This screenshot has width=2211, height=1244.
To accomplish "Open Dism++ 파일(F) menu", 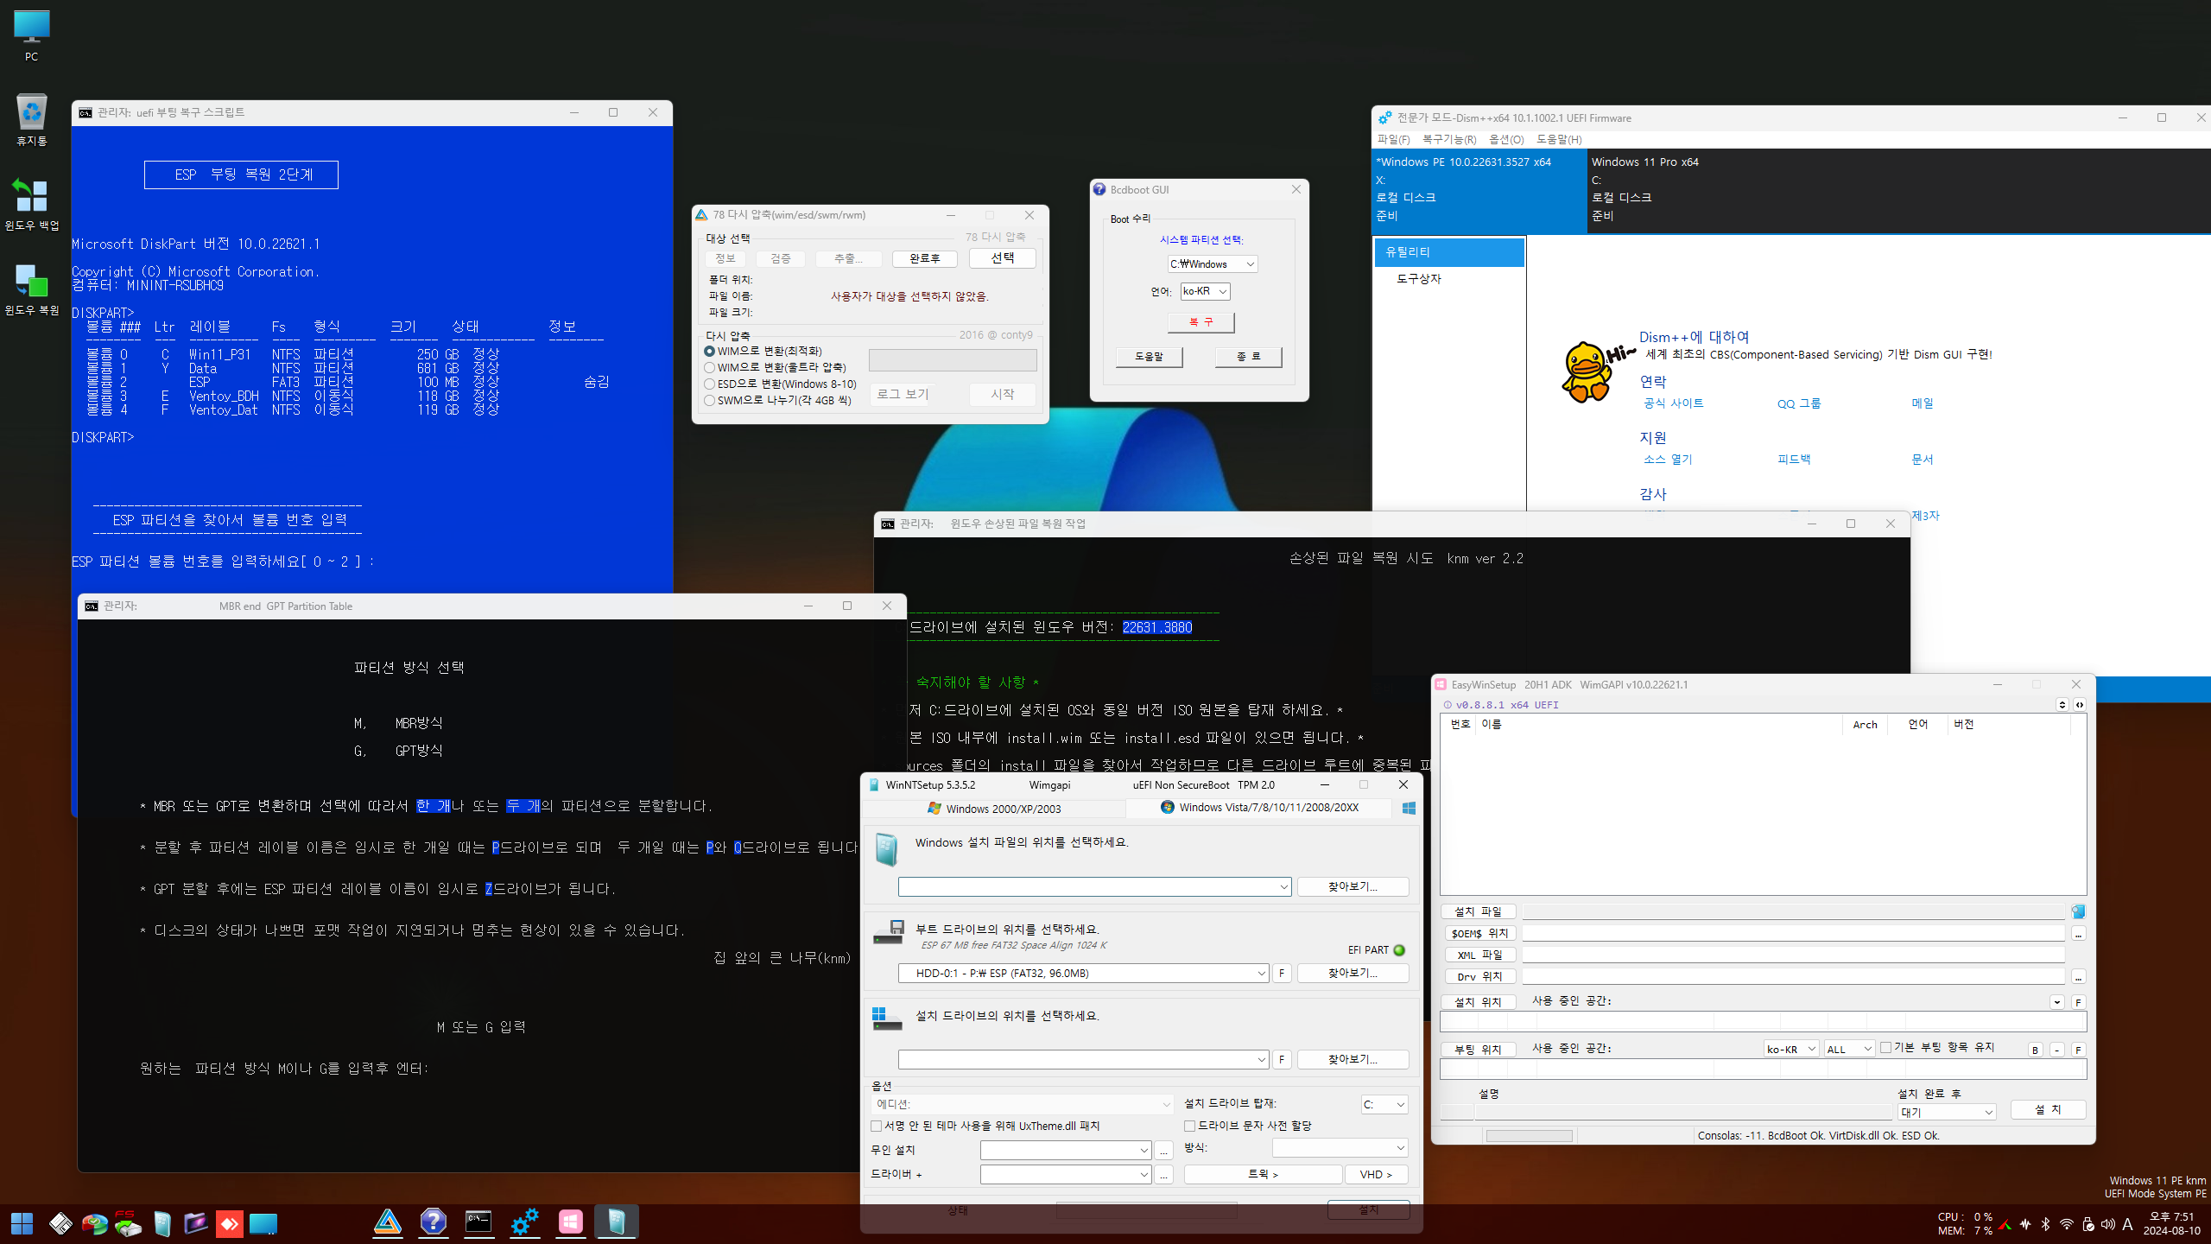I will coord(1393,139).
